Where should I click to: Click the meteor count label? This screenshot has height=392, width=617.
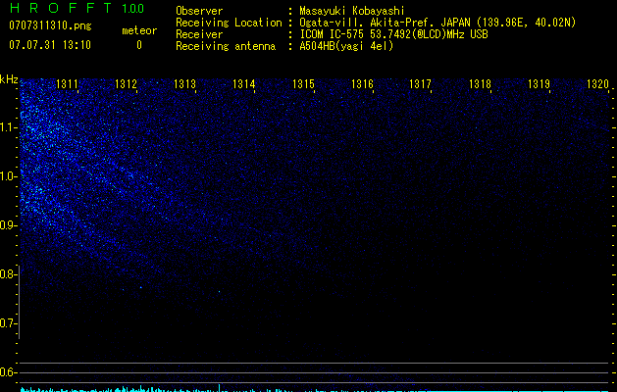pos(139,30)
